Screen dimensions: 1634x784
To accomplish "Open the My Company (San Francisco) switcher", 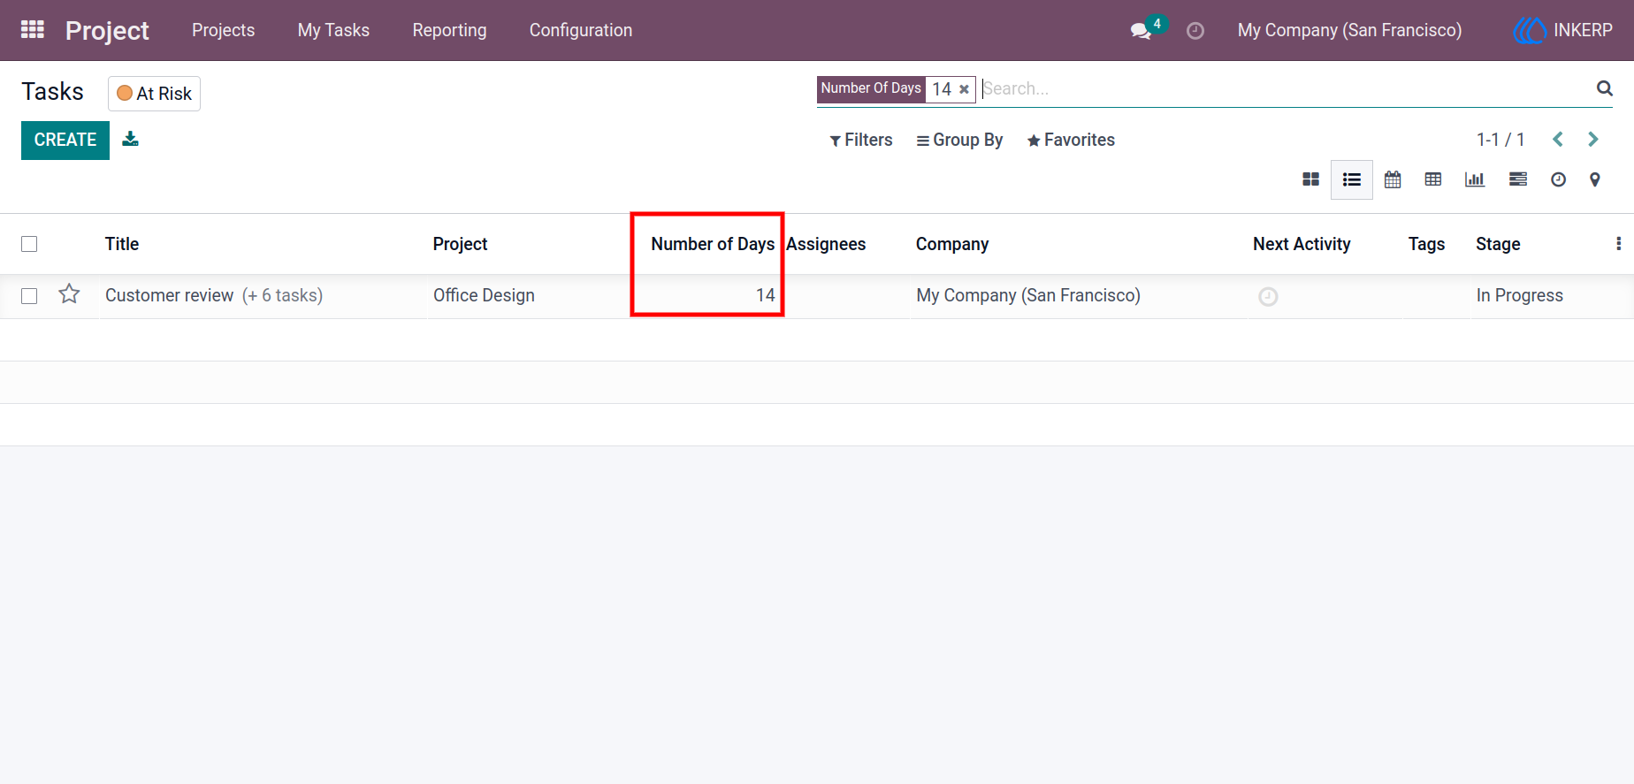I will [x=1349, y=30].
